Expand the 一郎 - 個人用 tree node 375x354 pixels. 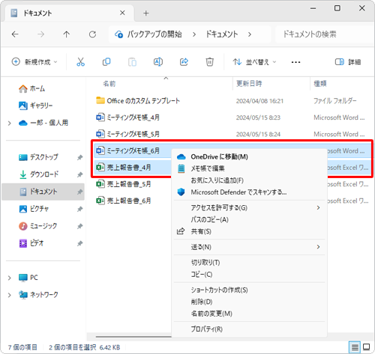click(10, 123)
